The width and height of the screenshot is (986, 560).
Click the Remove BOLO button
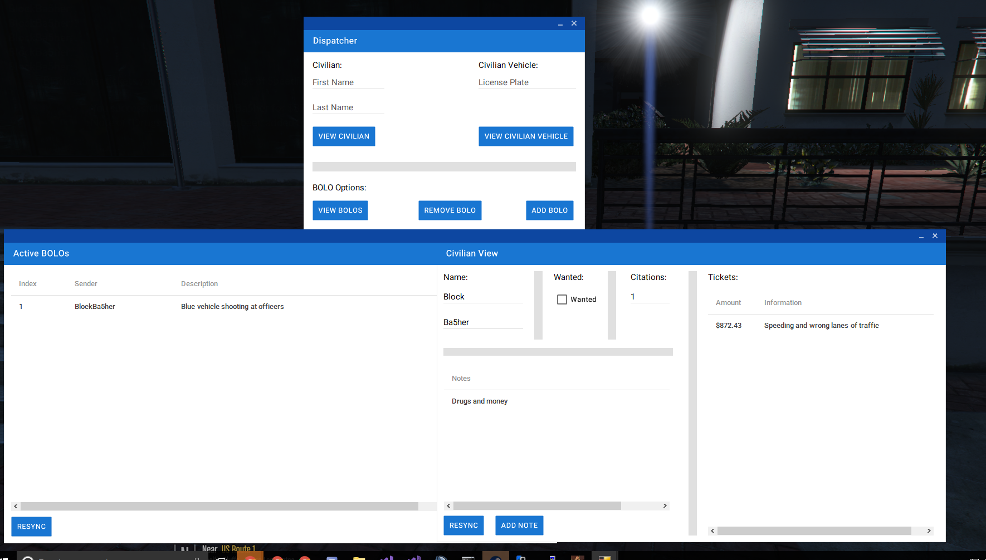coord(450,210)
